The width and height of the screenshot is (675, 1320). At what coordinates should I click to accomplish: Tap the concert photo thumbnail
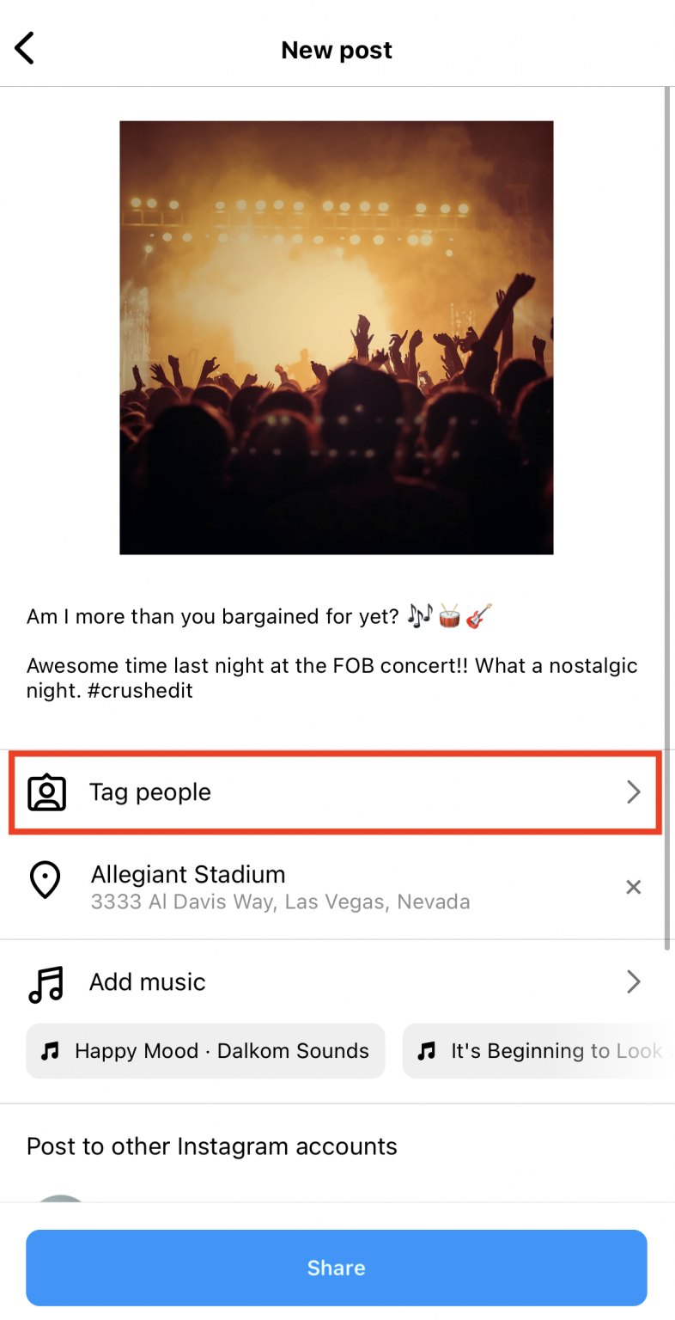(x=337, y=337)
